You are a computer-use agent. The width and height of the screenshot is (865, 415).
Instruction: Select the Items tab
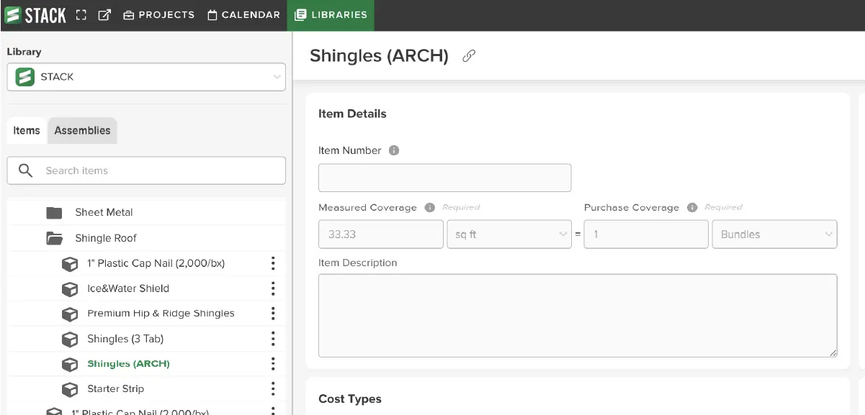tap(26, 130)
